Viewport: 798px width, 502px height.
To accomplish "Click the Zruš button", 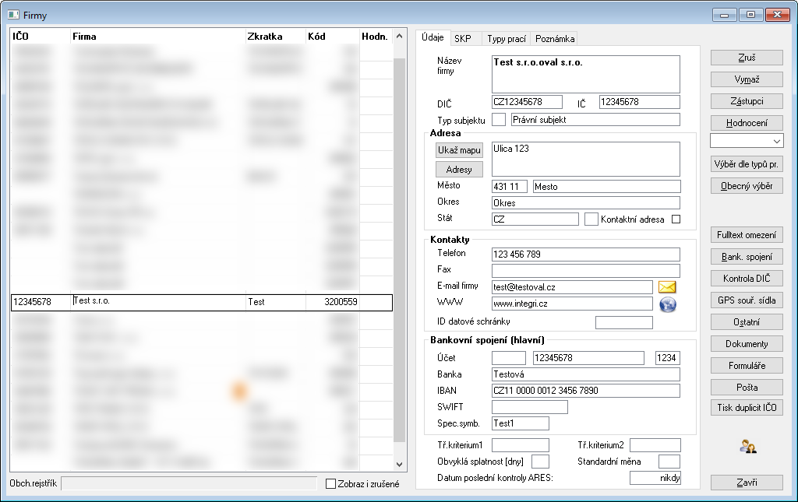I will 747,58.
